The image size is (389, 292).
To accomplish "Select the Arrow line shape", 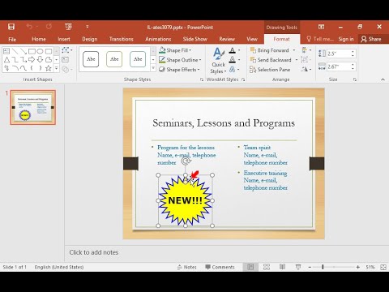I will pos(24,51).
